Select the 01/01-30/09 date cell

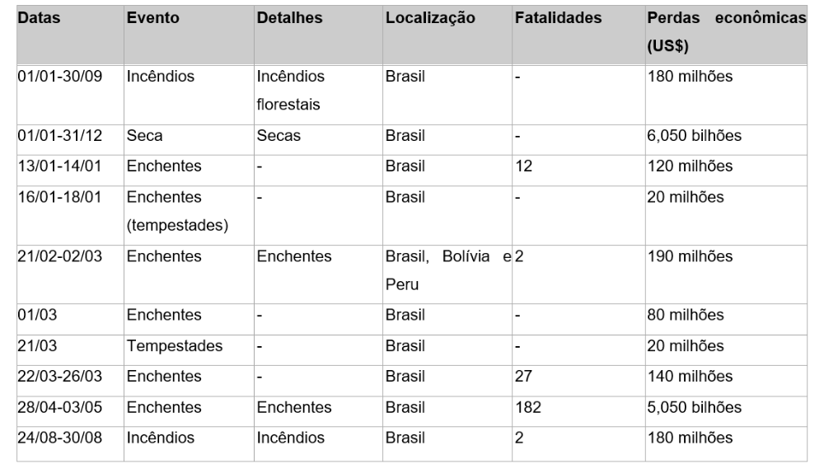[x=70, y=95]
